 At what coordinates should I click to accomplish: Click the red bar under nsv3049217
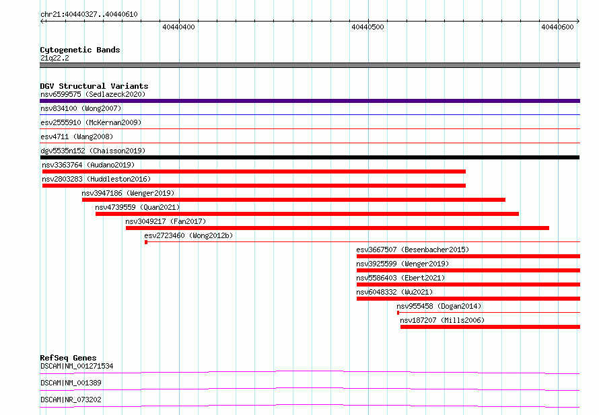click(x=337, y=228)
